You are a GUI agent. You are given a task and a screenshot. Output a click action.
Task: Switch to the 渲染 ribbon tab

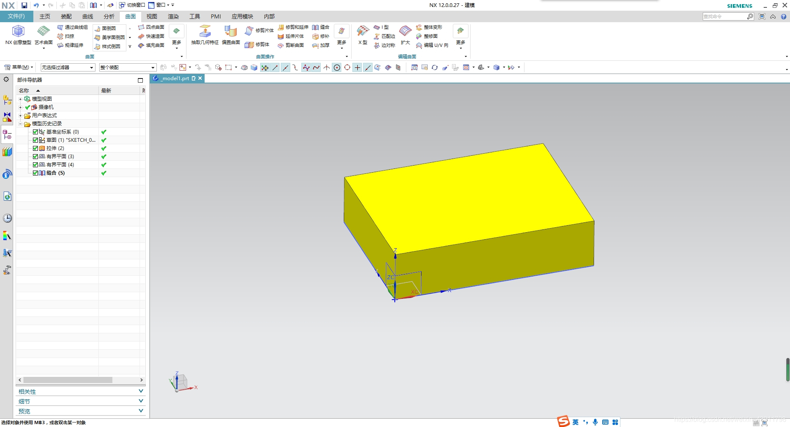point(173,16)
